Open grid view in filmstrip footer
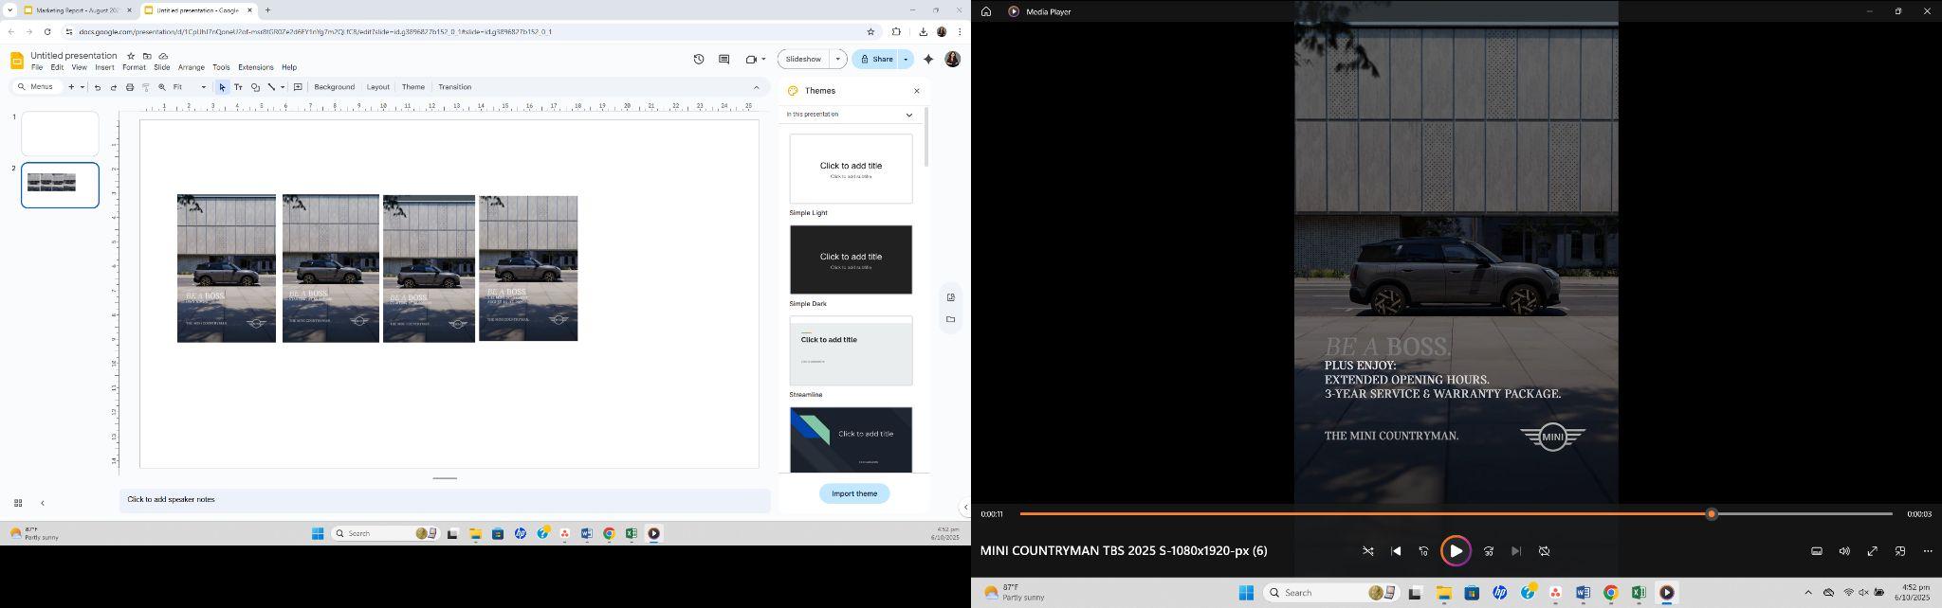1942x608 pixels. (x=18, y=503)
